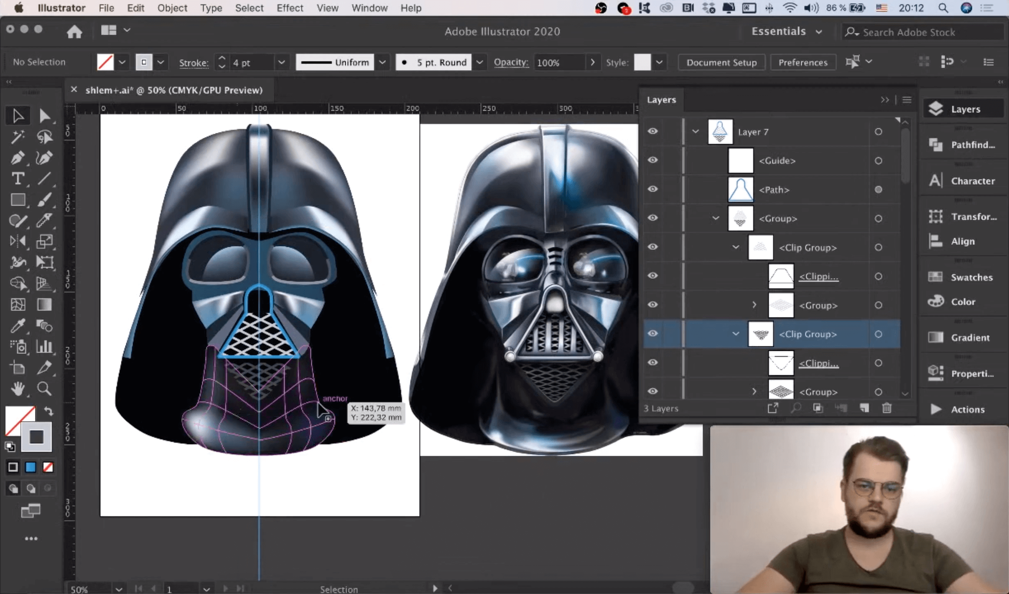The image size is (1009, 594).
Task: Hide the Guide sublayer
Action: (652, 160)
